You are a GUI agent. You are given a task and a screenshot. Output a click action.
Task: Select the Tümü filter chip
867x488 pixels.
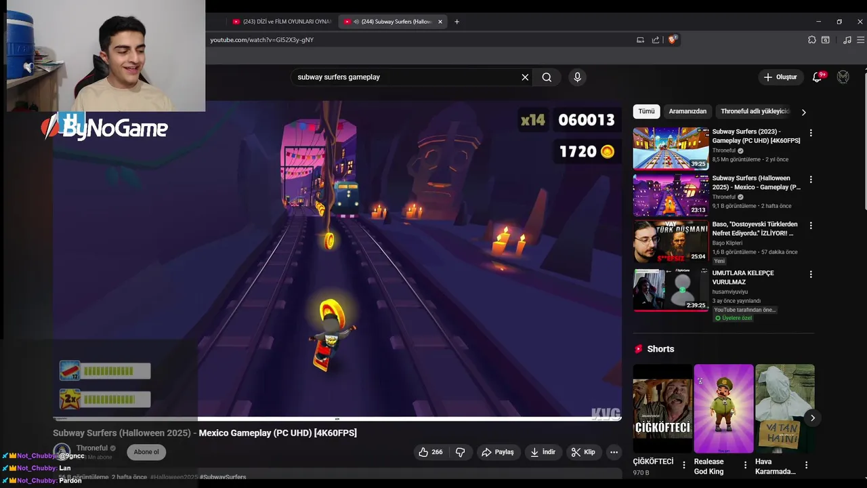coord(647,111)
